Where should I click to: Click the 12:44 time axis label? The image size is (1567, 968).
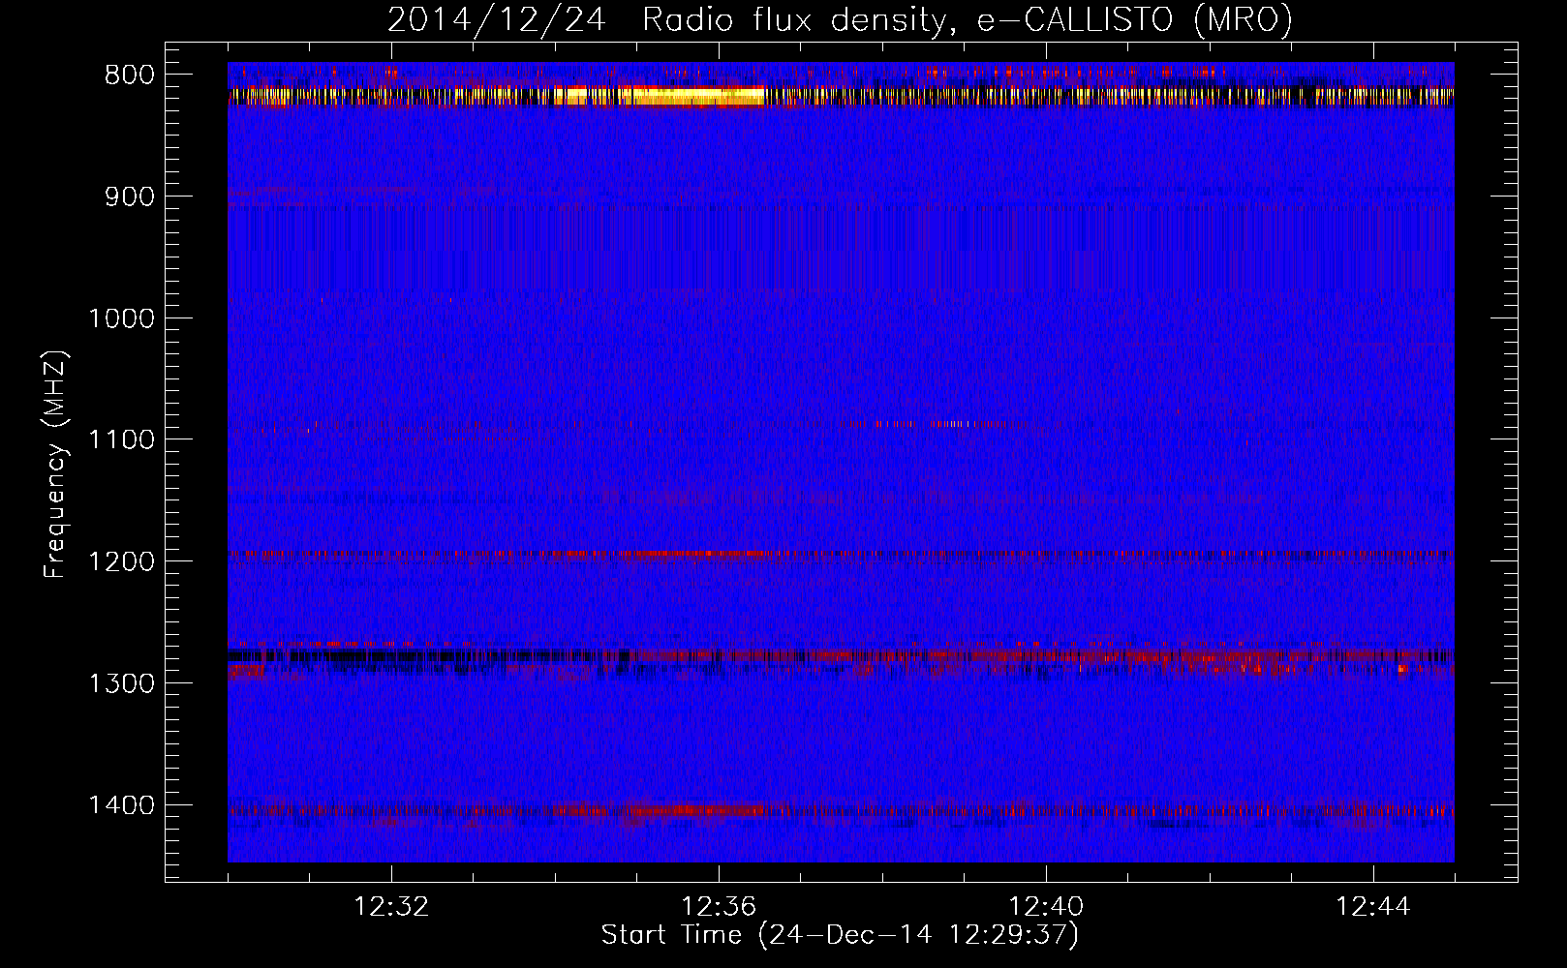coord(1373,907)
